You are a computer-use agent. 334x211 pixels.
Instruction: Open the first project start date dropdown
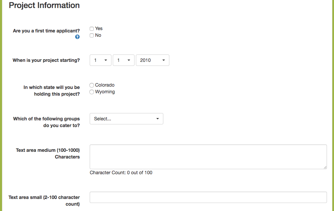100,60
